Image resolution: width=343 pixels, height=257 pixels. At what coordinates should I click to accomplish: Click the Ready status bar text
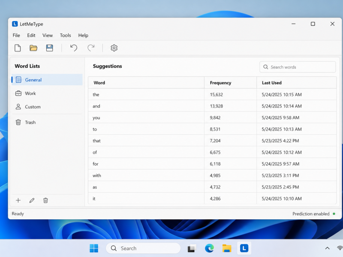18,214
